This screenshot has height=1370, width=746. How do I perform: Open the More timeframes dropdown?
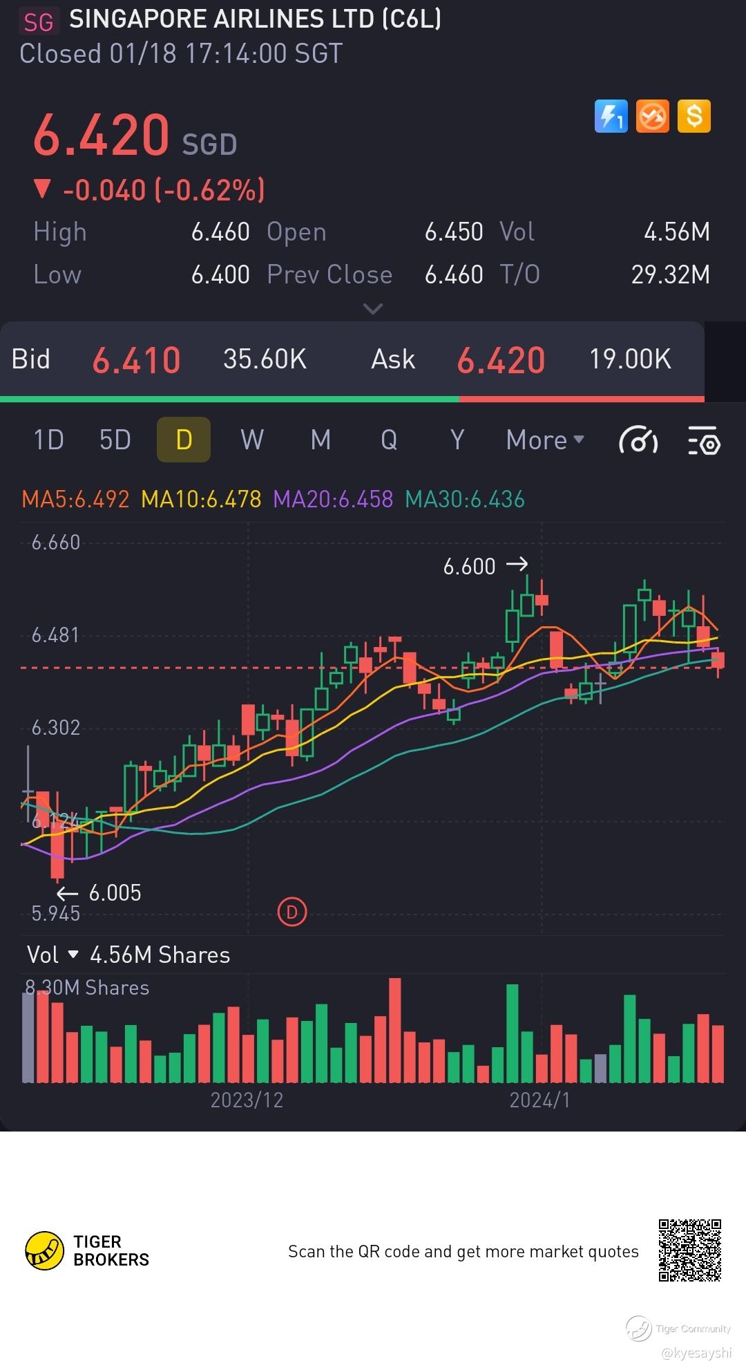click(545, 440)
